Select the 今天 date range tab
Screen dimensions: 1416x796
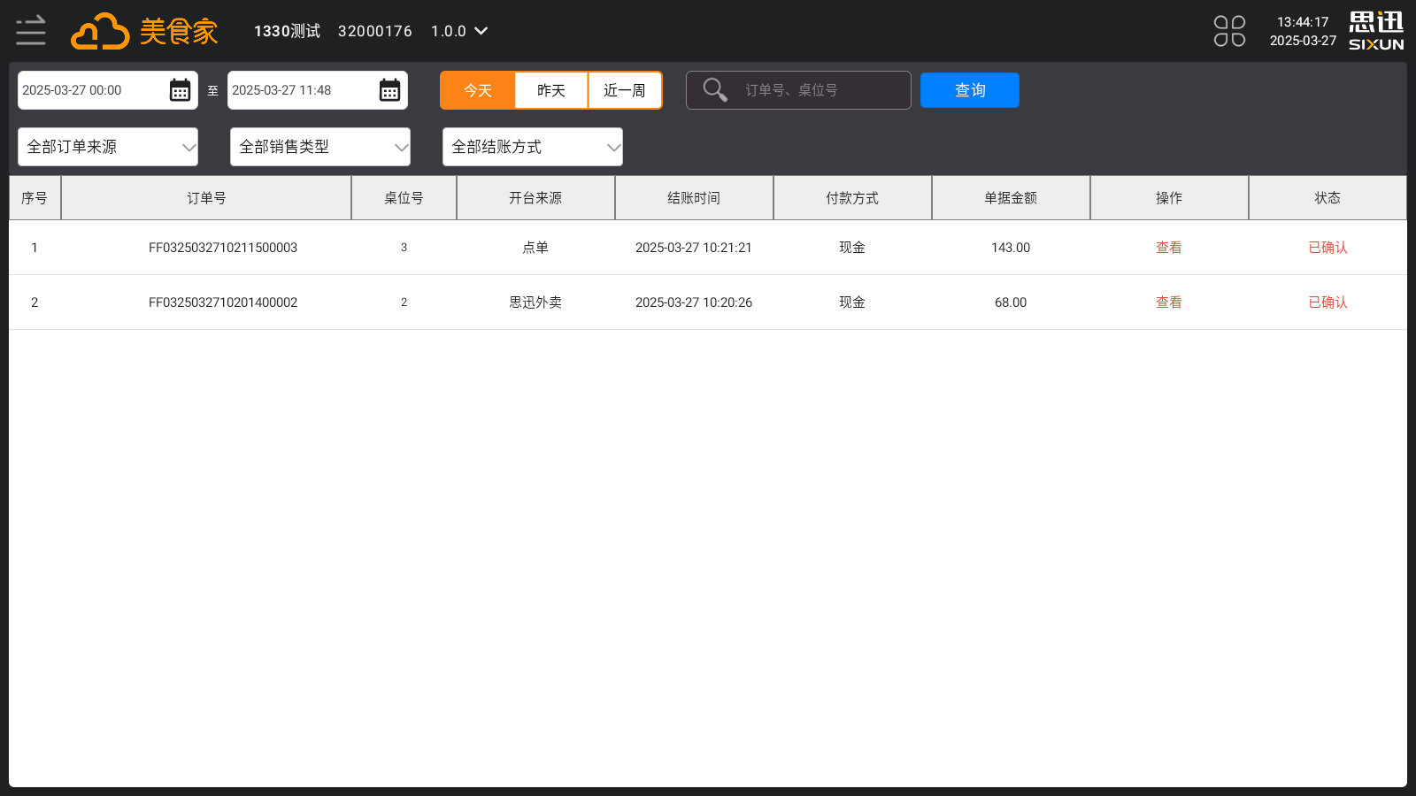point(478,90)
